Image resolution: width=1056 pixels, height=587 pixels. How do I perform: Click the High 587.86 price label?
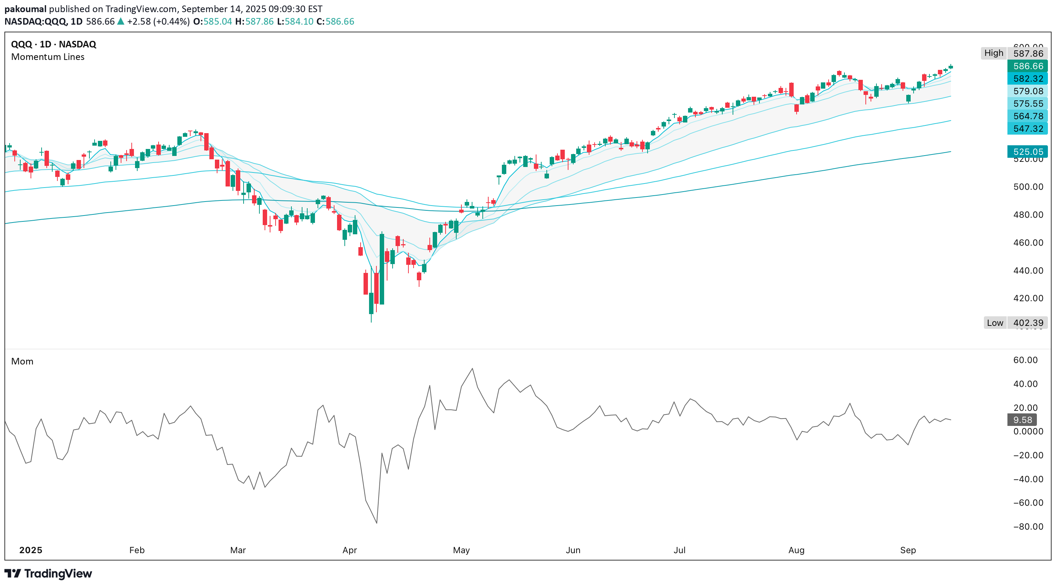[x=1014, y=53]
